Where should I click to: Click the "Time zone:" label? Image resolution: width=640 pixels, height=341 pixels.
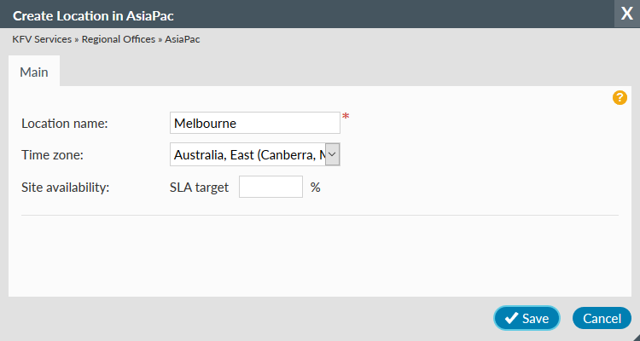pyautogui.click(x=52, y=154)
